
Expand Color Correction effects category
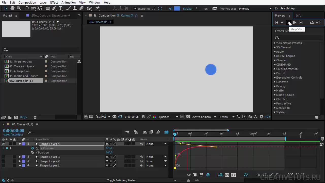(274, 69)
